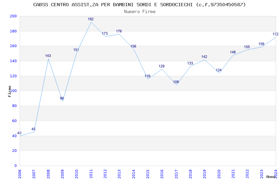Select the data label 108 for 2017
The height and width of the screenshot is (180, 279).
[x=176, y=82]
